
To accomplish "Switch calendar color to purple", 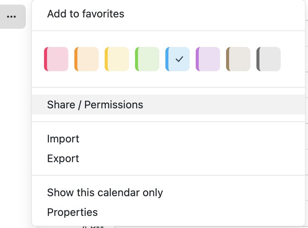I will [x=208, y=59].
